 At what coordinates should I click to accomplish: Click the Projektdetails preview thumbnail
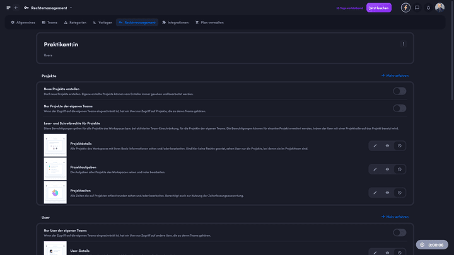pos(55,145)
